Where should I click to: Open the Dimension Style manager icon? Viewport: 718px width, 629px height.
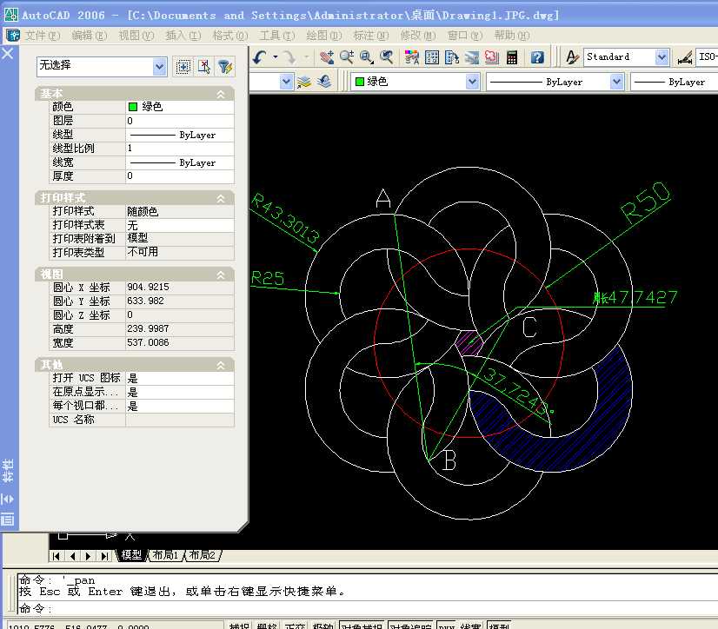click(684, 57)
